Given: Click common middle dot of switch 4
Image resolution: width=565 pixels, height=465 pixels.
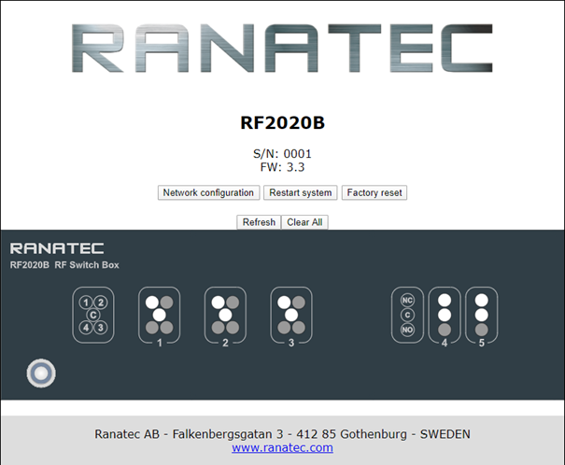Looking at the screenshot, I should click(x=445, y=315).
